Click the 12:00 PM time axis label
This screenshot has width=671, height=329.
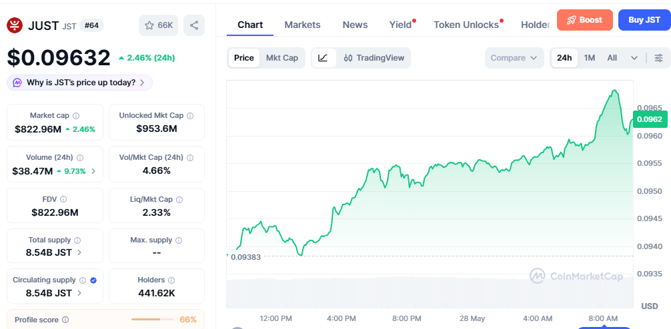pyautogui.click(x=276, y=319)
